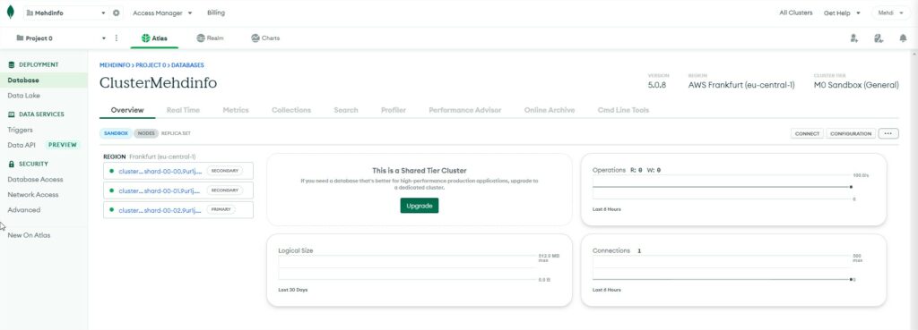Open the Mehdinfo organization dropdown
This screenshot has width=918, height=330.
click(x=66, y=13)
